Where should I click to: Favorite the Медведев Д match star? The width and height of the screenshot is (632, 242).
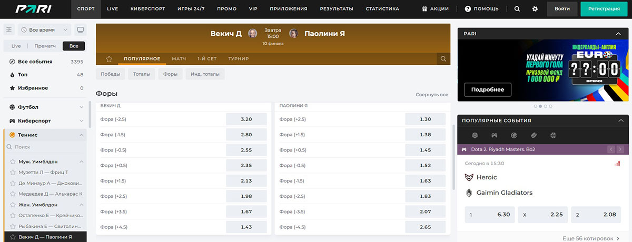coord(14,194)
